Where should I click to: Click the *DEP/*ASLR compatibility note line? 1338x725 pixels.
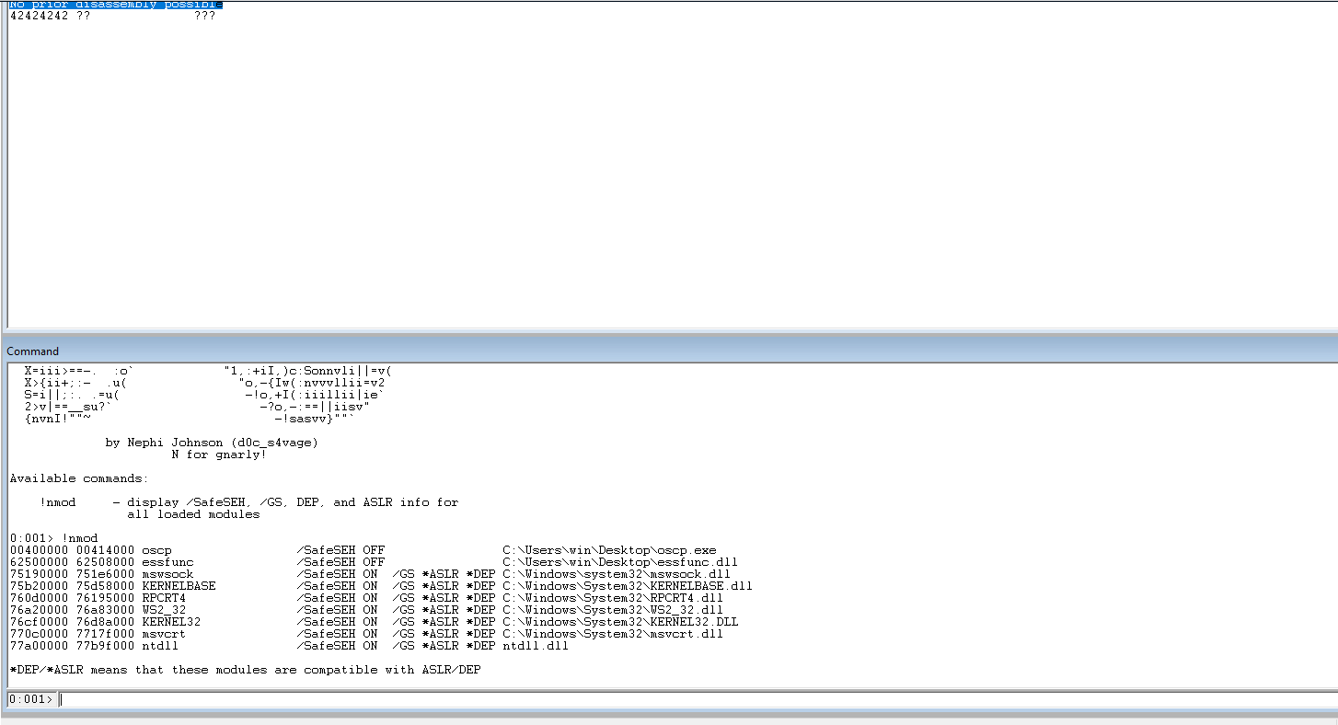click(x=245, y=670)
